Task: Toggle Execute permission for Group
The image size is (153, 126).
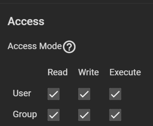Action: (x=115, y=115)
